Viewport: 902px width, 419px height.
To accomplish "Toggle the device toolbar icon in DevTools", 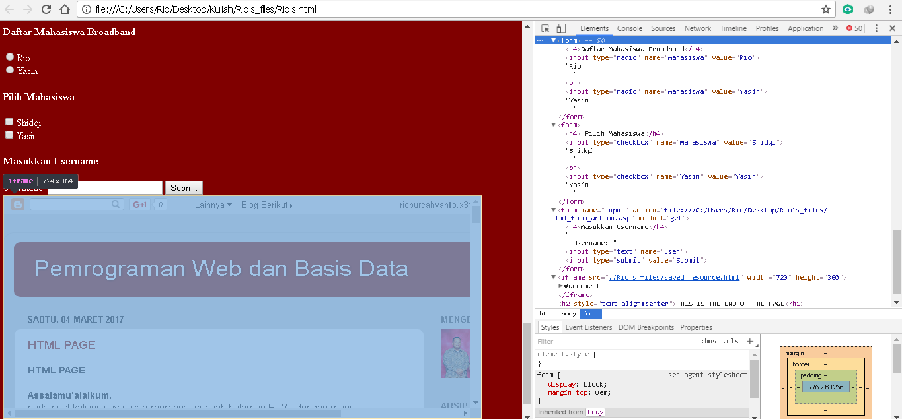I will click(x=560, y=28).
